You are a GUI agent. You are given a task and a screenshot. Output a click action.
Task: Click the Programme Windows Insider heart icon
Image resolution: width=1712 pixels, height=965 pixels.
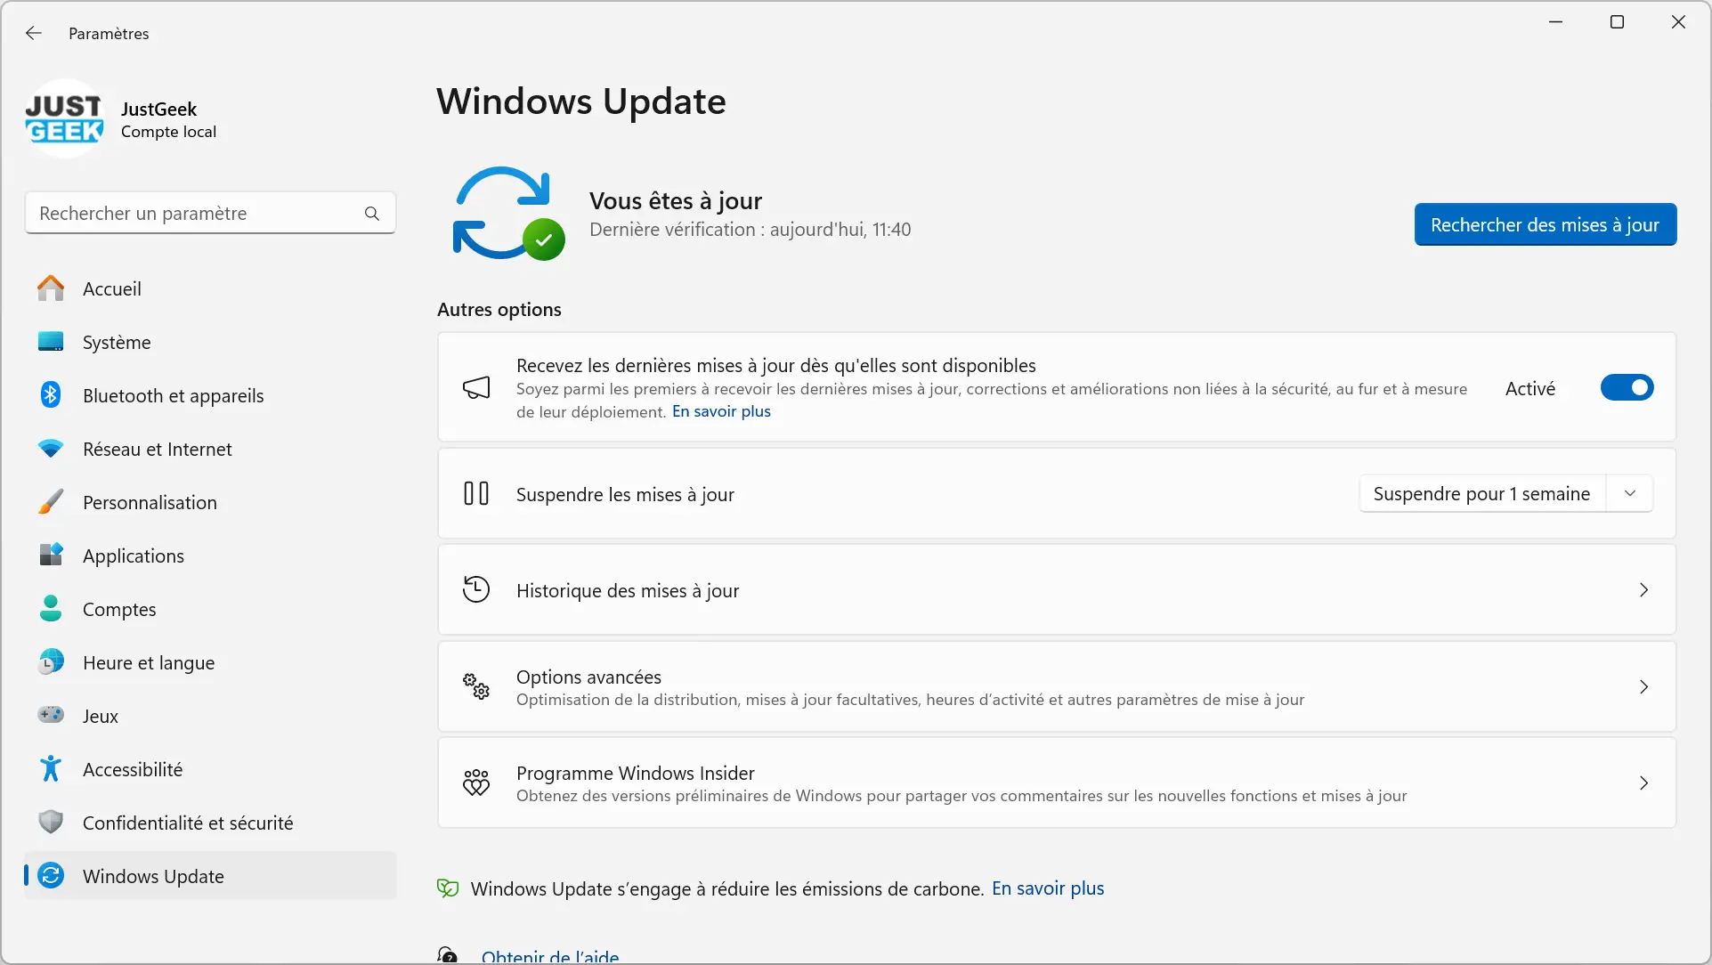click(x=476, y=783)
